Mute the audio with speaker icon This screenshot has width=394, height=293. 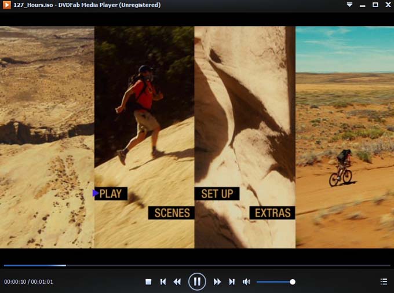(x=246, y=281)
